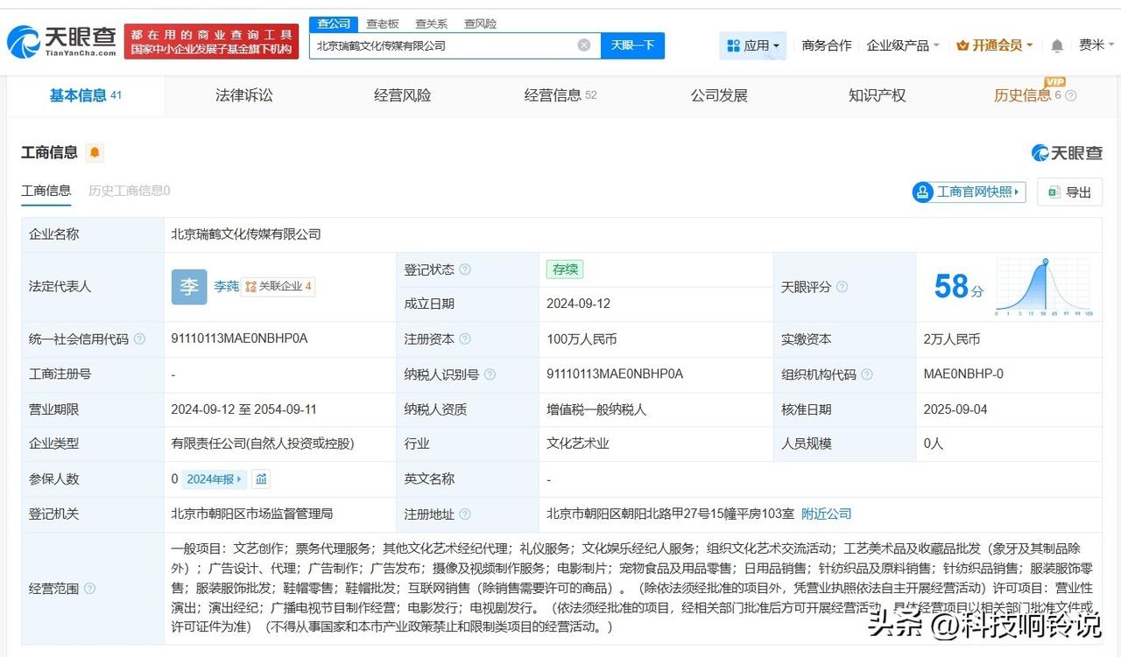1121x657 pixels.
Task: Click the orange alert bell beside 工商信息 heading
Action: tap(95, 153)
